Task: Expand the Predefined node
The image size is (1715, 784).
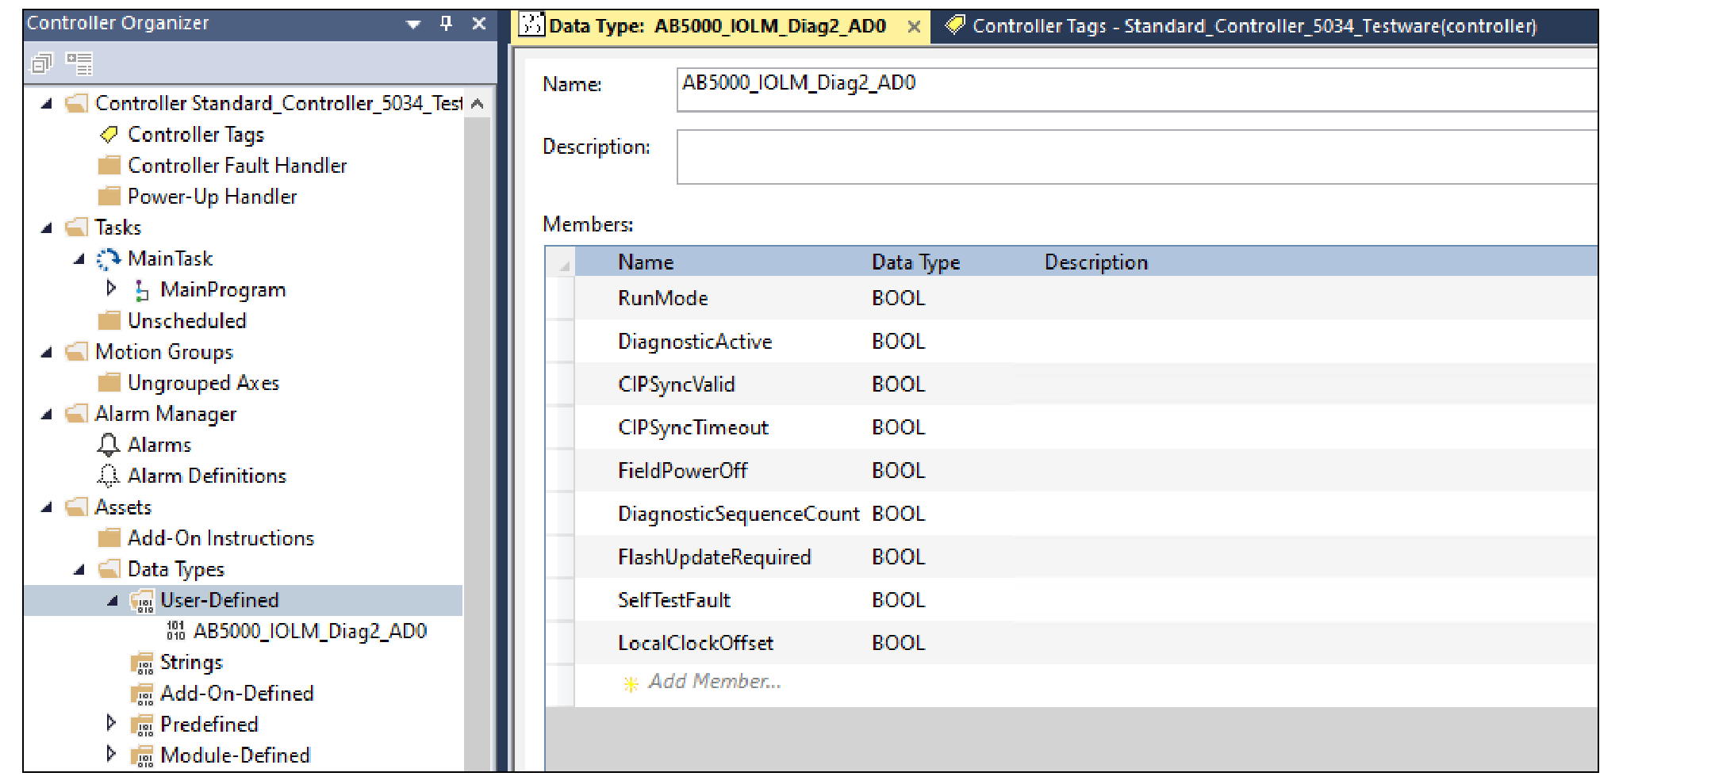Action: click(x=111, y=723)
